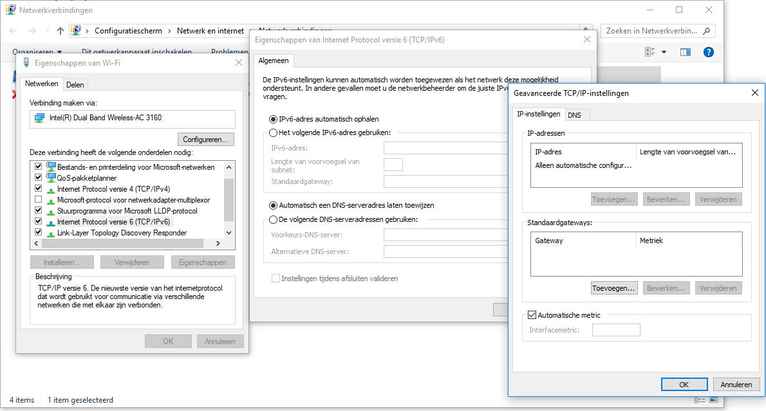Uncheck the Automatische metric checkbox

532,315
